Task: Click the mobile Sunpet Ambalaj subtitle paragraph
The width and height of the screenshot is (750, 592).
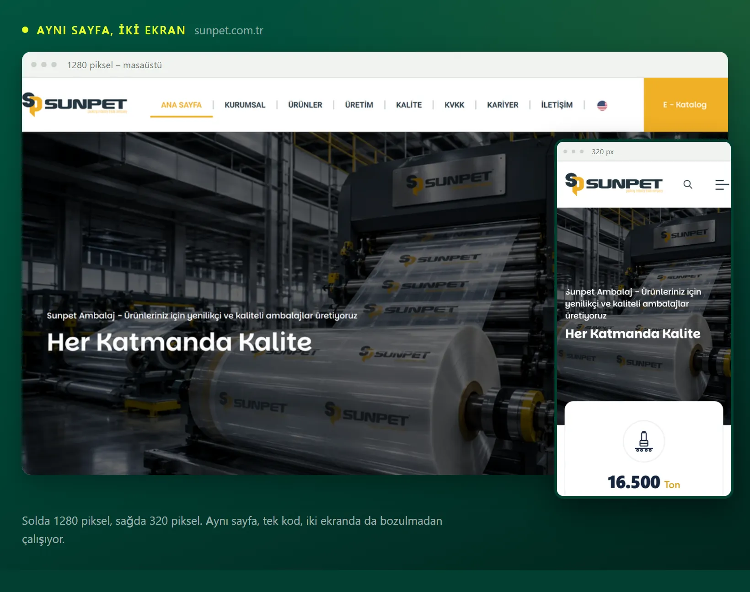Action: point(633,303)
